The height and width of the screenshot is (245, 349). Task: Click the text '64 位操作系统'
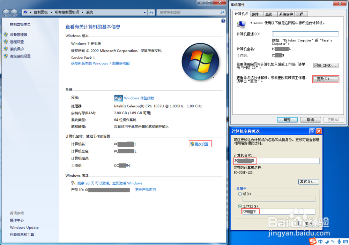125,120
